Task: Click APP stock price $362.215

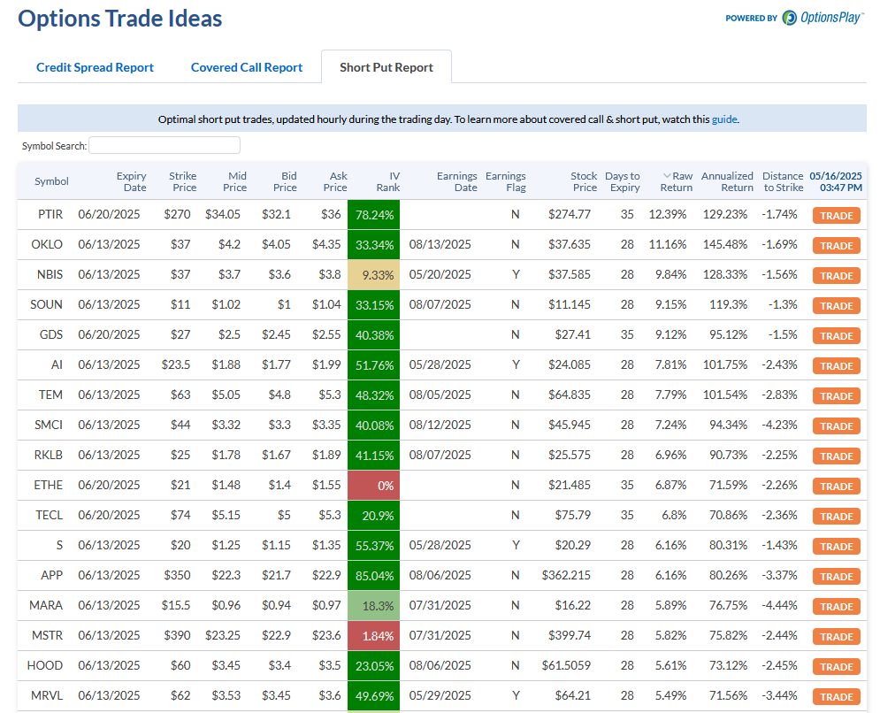Action: point(566,575)
